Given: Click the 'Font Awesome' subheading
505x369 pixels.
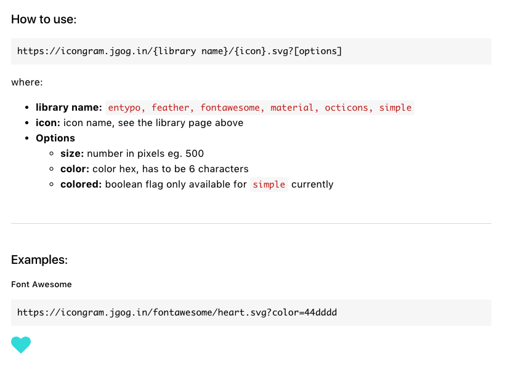Looking at the screenshot, I should (x=41, y=284).
